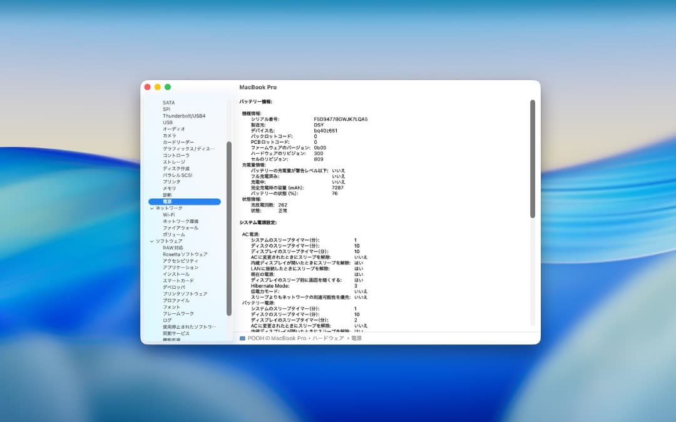Open グラフィックス/ディス… sidebar entry

[x=188, y=149]
